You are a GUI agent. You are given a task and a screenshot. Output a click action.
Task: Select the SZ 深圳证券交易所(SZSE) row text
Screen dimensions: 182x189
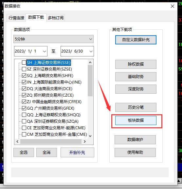pyautogui.click(x=49, y=69)
